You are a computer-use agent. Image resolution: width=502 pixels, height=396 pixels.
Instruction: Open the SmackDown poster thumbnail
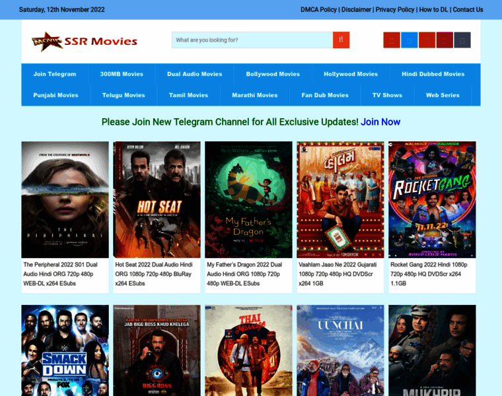tap(65, 350)
